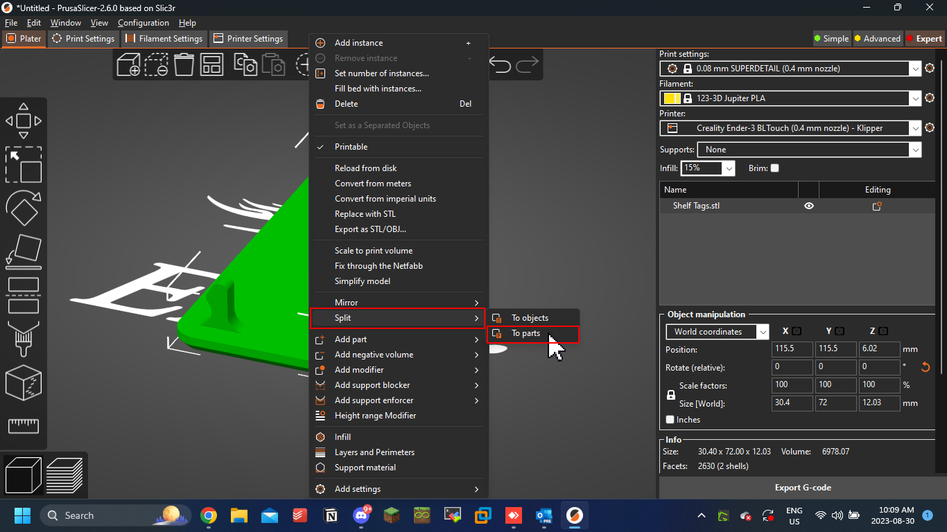Select the Measure ruler tool
947x532 pixels.
(24, 425)
